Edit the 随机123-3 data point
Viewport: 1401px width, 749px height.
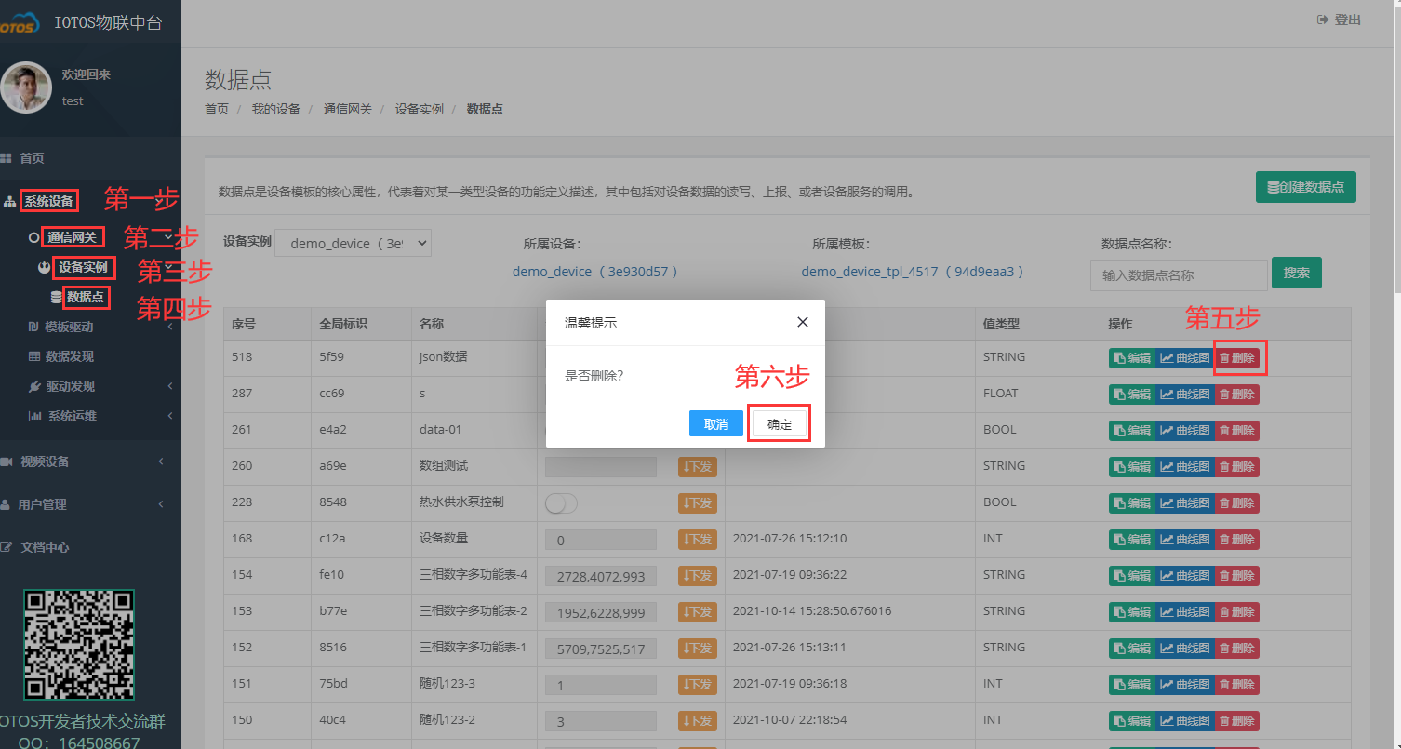coord(1131,684)
